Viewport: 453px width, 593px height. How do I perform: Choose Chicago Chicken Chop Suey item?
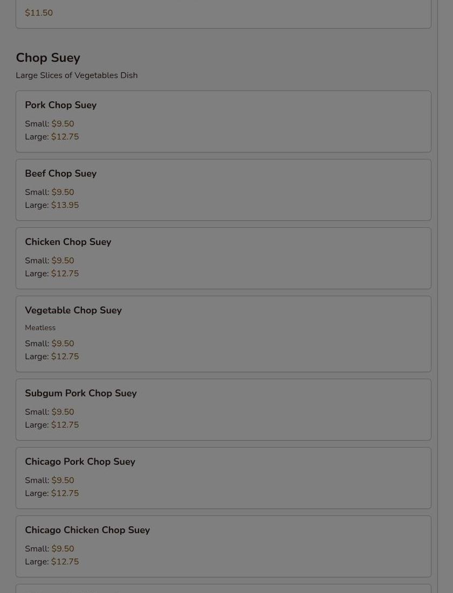223,547
